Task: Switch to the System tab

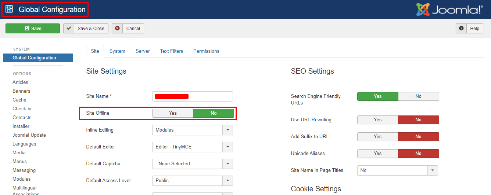Action: [117, 51]
